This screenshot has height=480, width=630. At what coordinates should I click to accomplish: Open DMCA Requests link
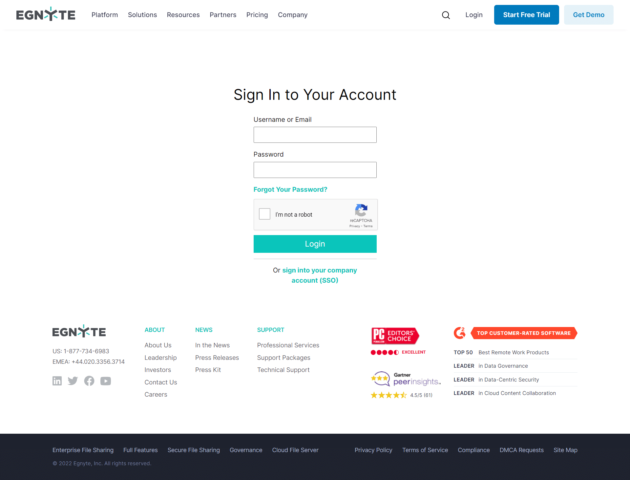tap(522, 450)
